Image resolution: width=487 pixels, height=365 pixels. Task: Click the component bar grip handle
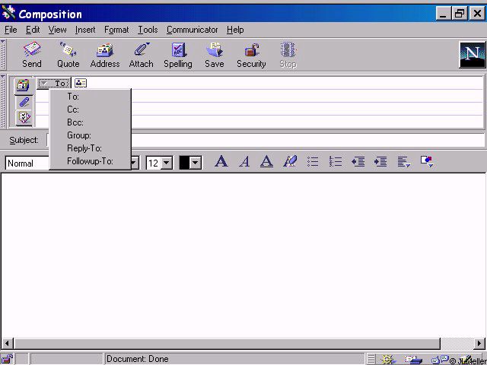point(371,359)
